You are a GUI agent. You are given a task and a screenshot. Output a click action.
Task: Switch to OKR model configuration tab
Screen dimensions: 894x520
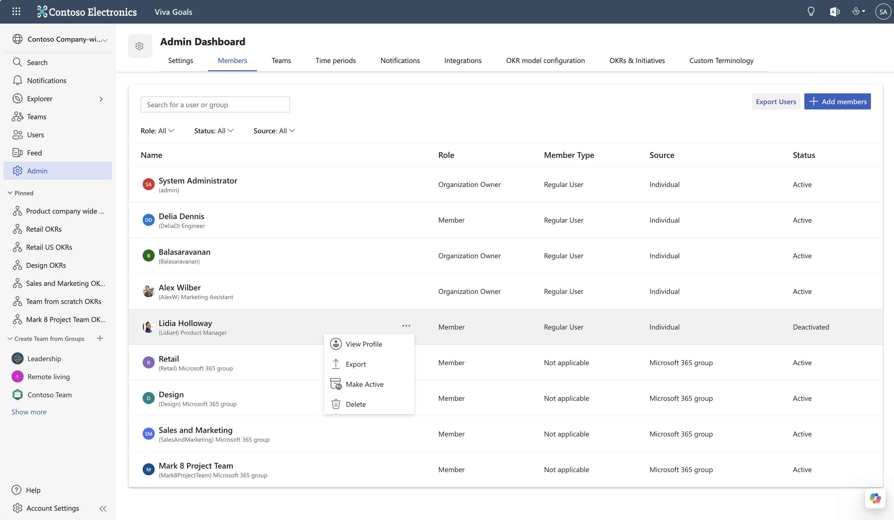545,61
